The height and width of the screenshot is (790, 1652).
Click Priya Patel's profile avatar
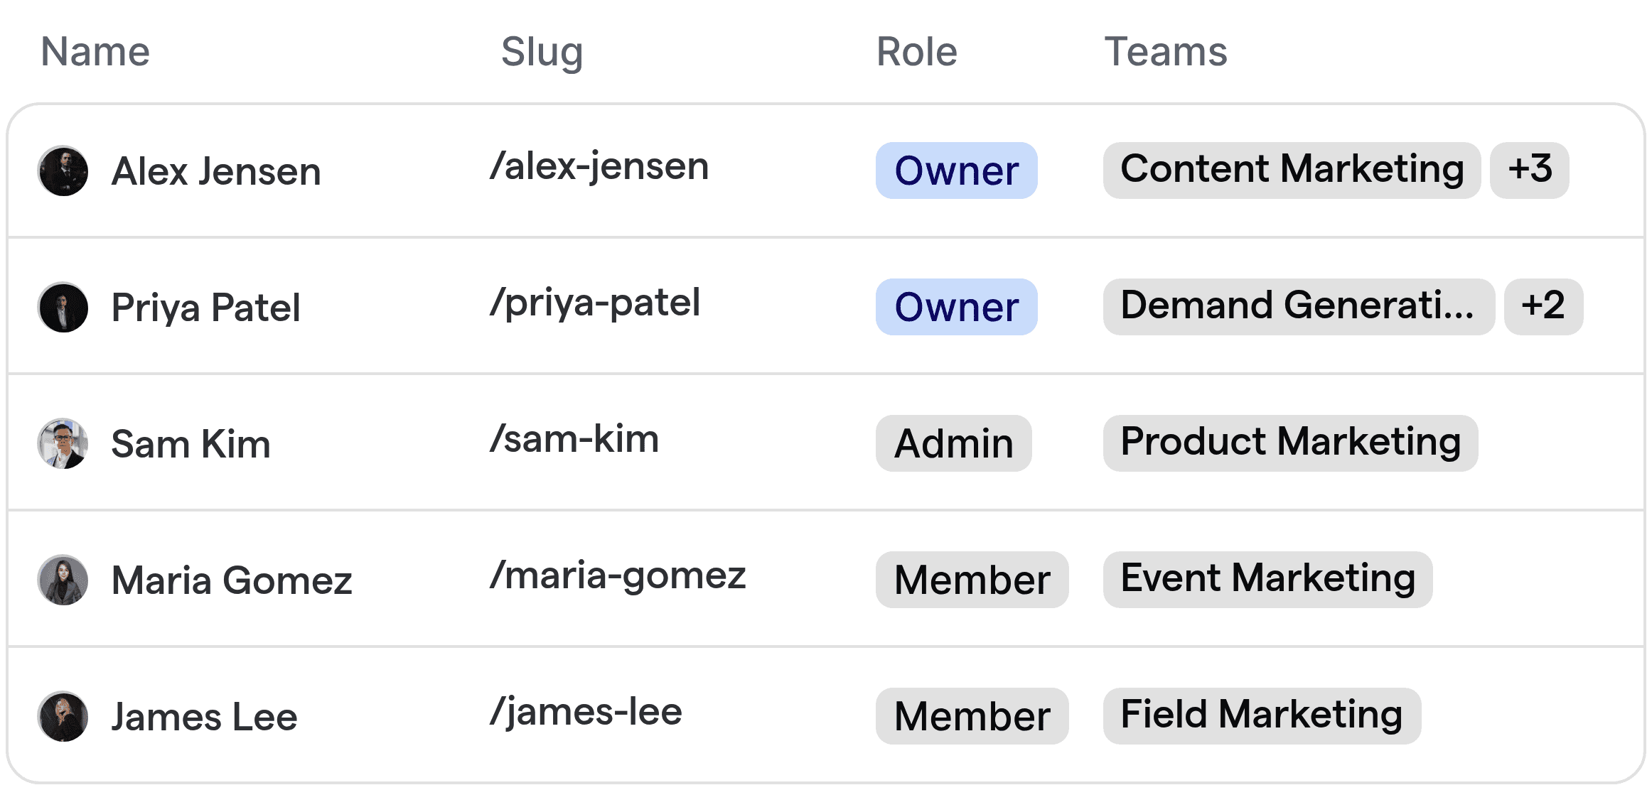63,307
